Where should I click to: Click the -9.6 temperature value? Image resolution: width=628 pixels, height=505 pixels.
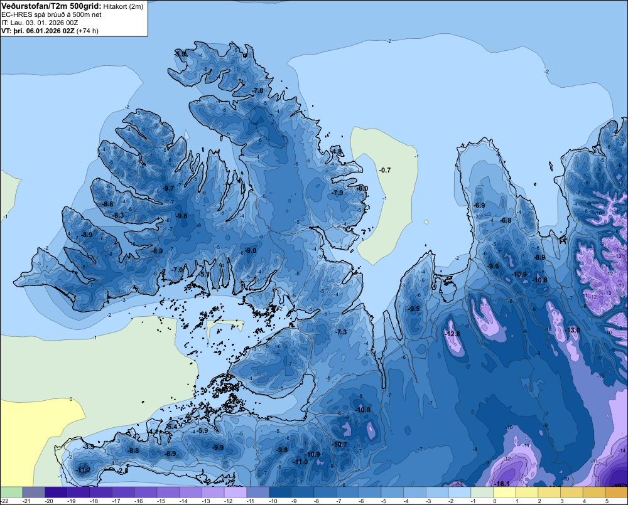[x=493, y=266]
